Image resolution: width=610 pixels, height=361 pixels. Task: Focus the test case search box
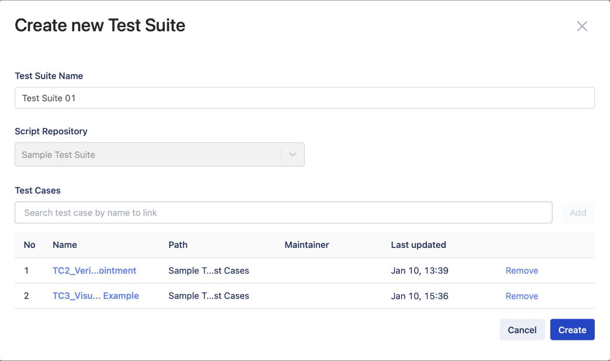coord(284,212)
